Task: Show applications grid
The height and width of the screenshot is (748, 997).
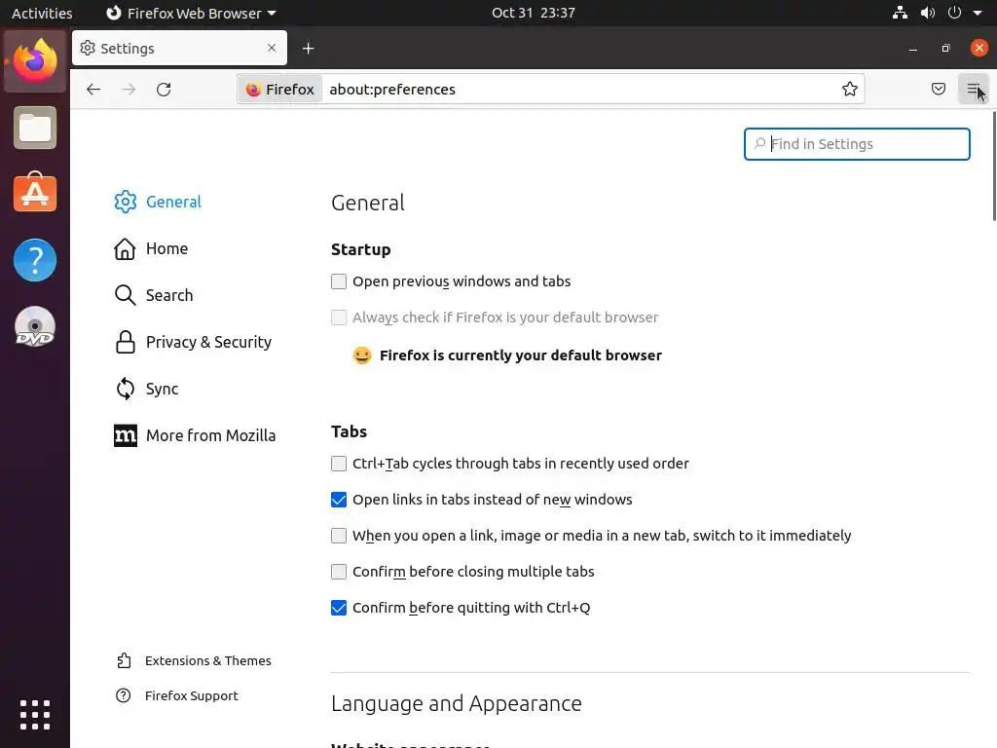Action: [x=35, y=714]
